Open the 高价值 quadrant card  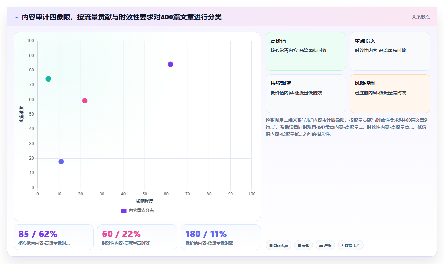(x=306, y=51)
